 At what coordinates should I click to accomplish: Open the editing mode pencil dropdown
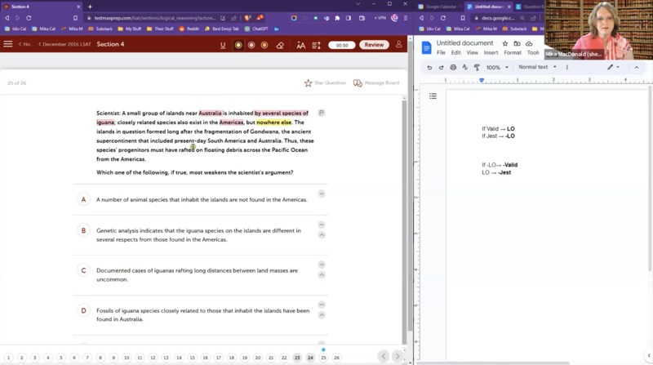(x=613, y=67)
